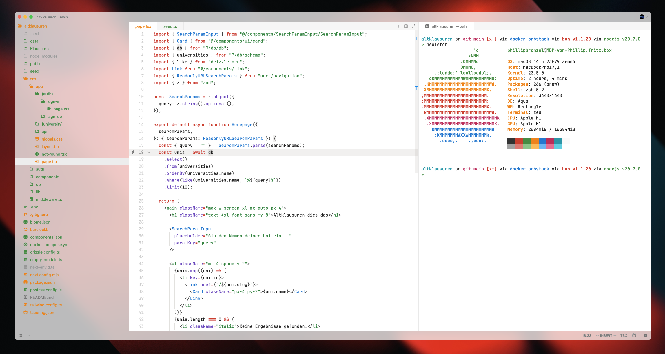Screen dimensions: 665x354
Task: Click the editor vertical scrollbar marker
Action: [x=417, y=88]
